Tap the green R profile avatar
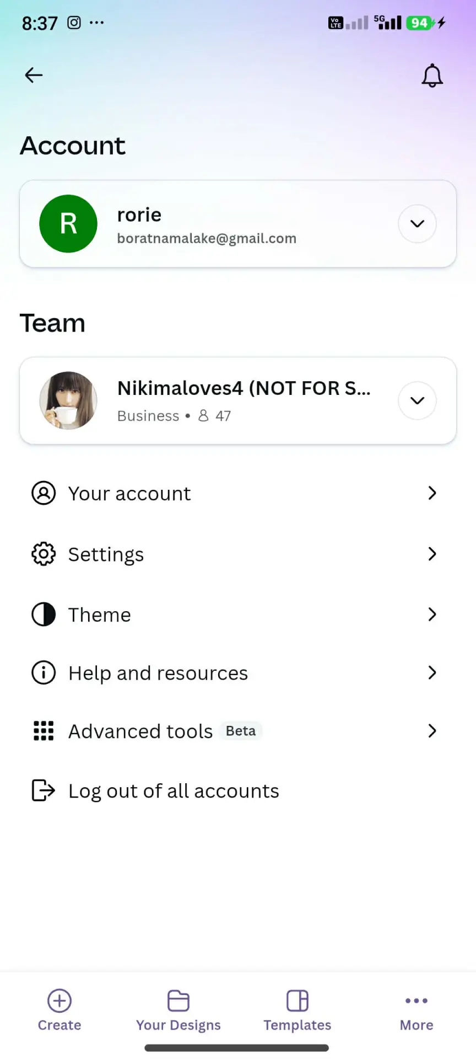 [68, 224]
